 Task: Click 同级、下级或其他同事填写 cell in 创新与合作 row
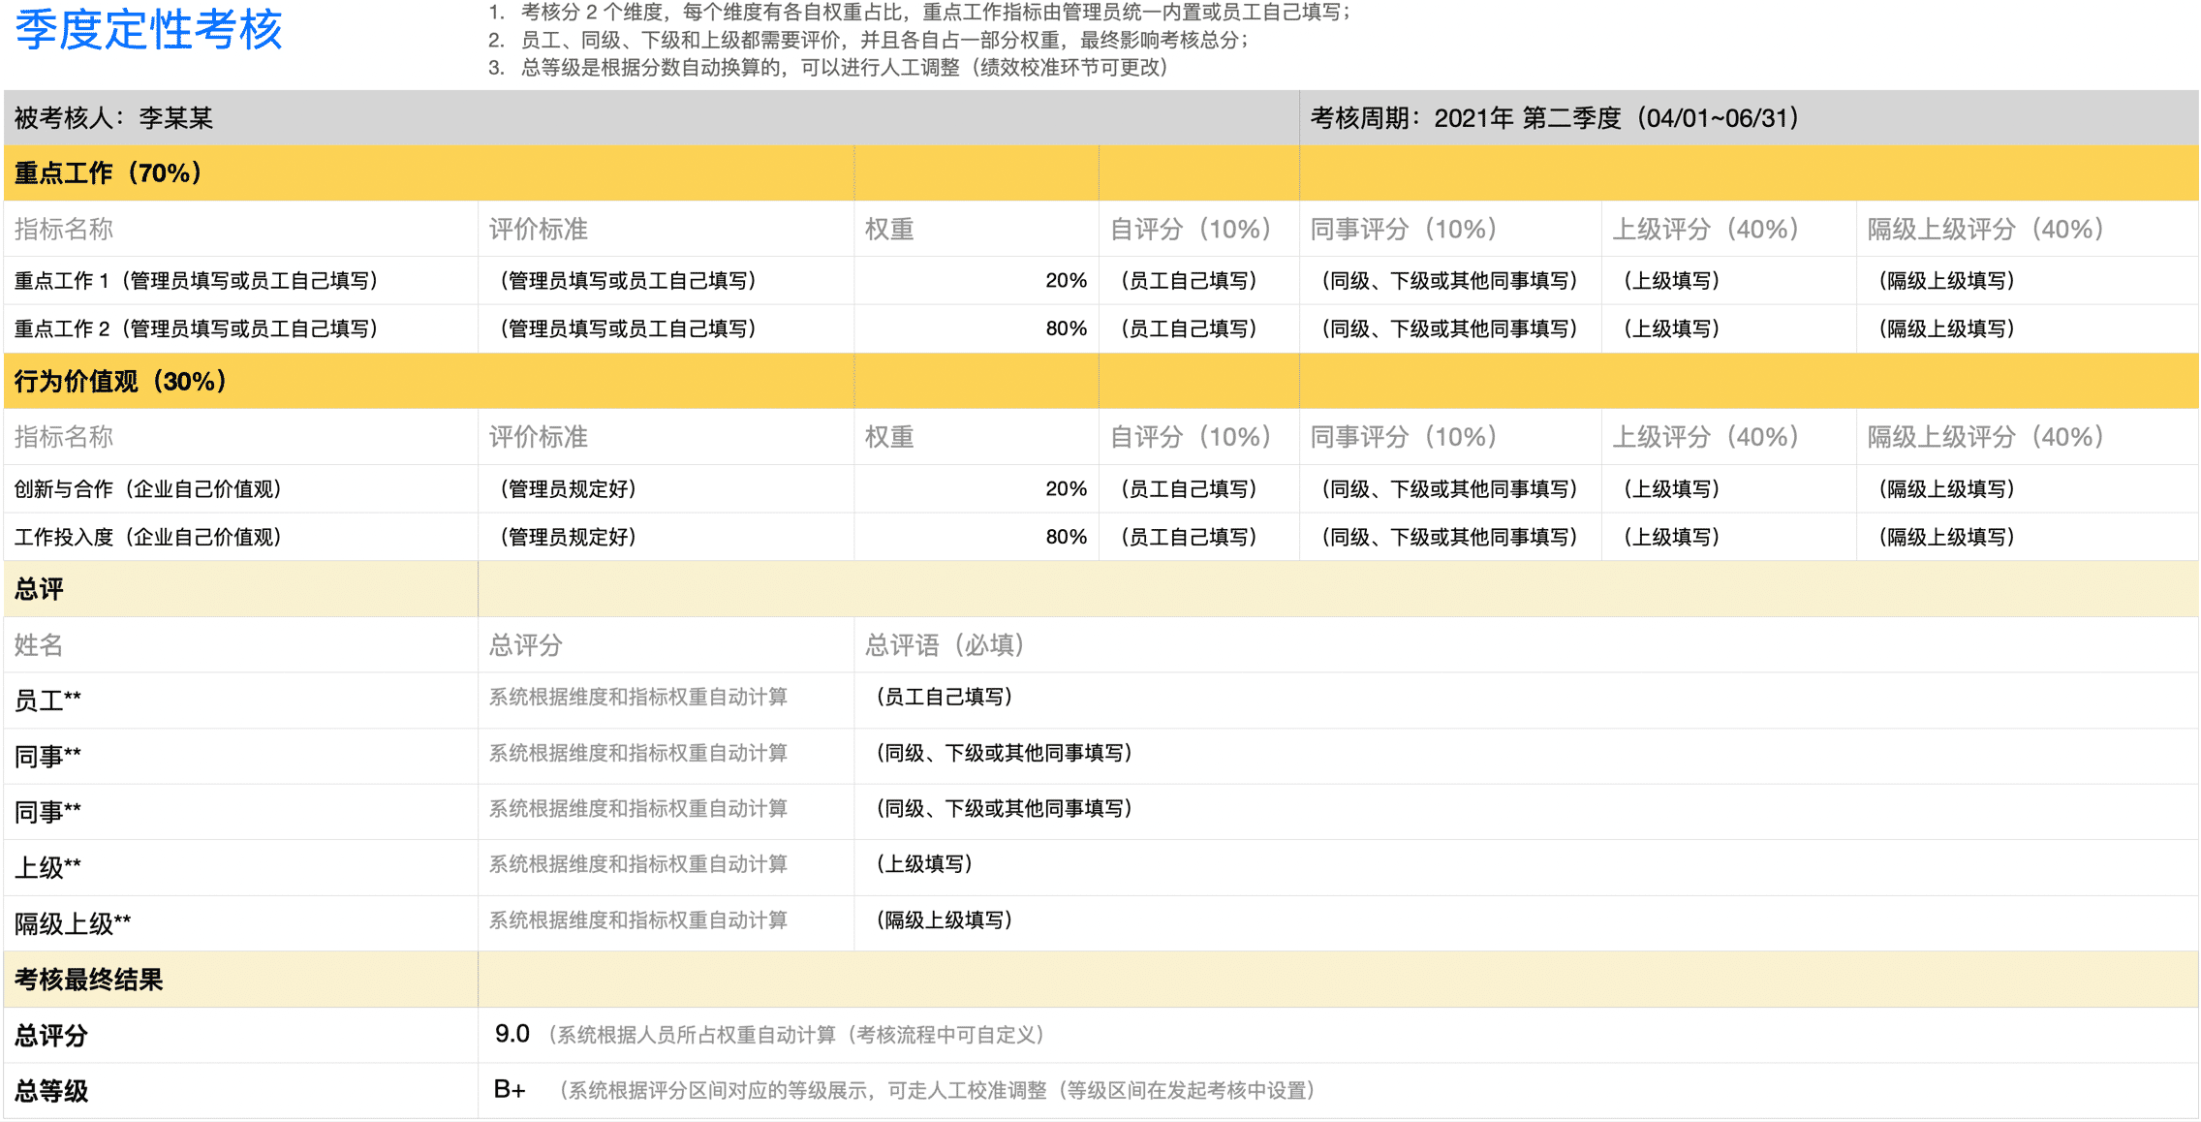pyautogui.click(x=1450, y=489)
